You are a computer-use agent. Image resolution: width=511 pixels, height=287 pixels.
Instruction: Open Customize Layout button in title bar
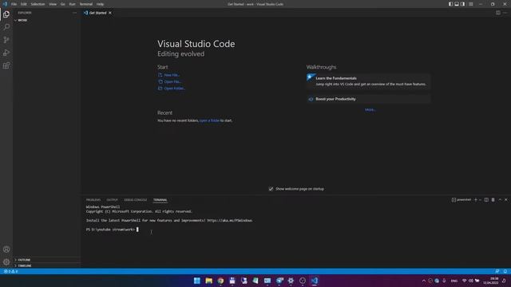coord(471,4)
